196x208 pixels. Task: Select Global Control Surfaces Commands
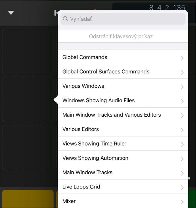click(106, 72)
